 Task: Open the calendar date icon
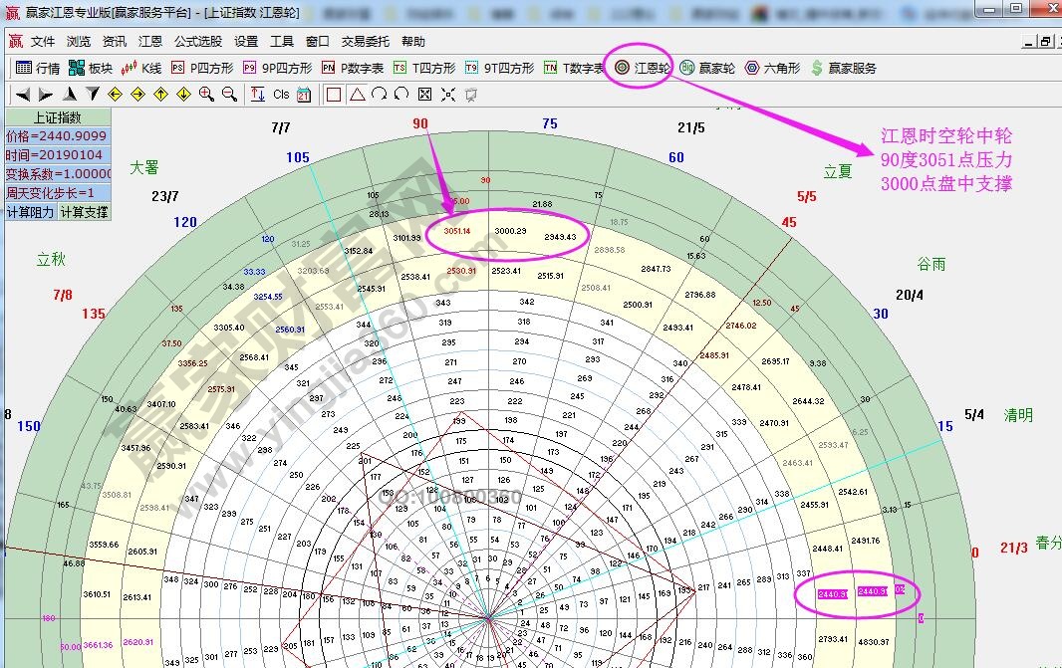coord(304,94)
